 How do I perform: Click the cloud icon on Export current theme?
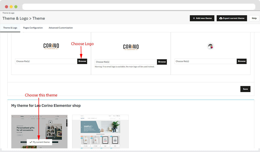(221, 18)
